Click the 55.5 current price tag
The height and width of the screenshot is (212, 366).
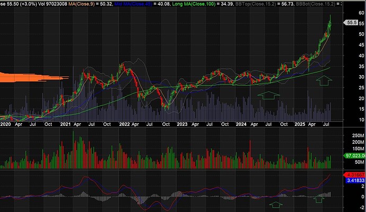[351, 23]
